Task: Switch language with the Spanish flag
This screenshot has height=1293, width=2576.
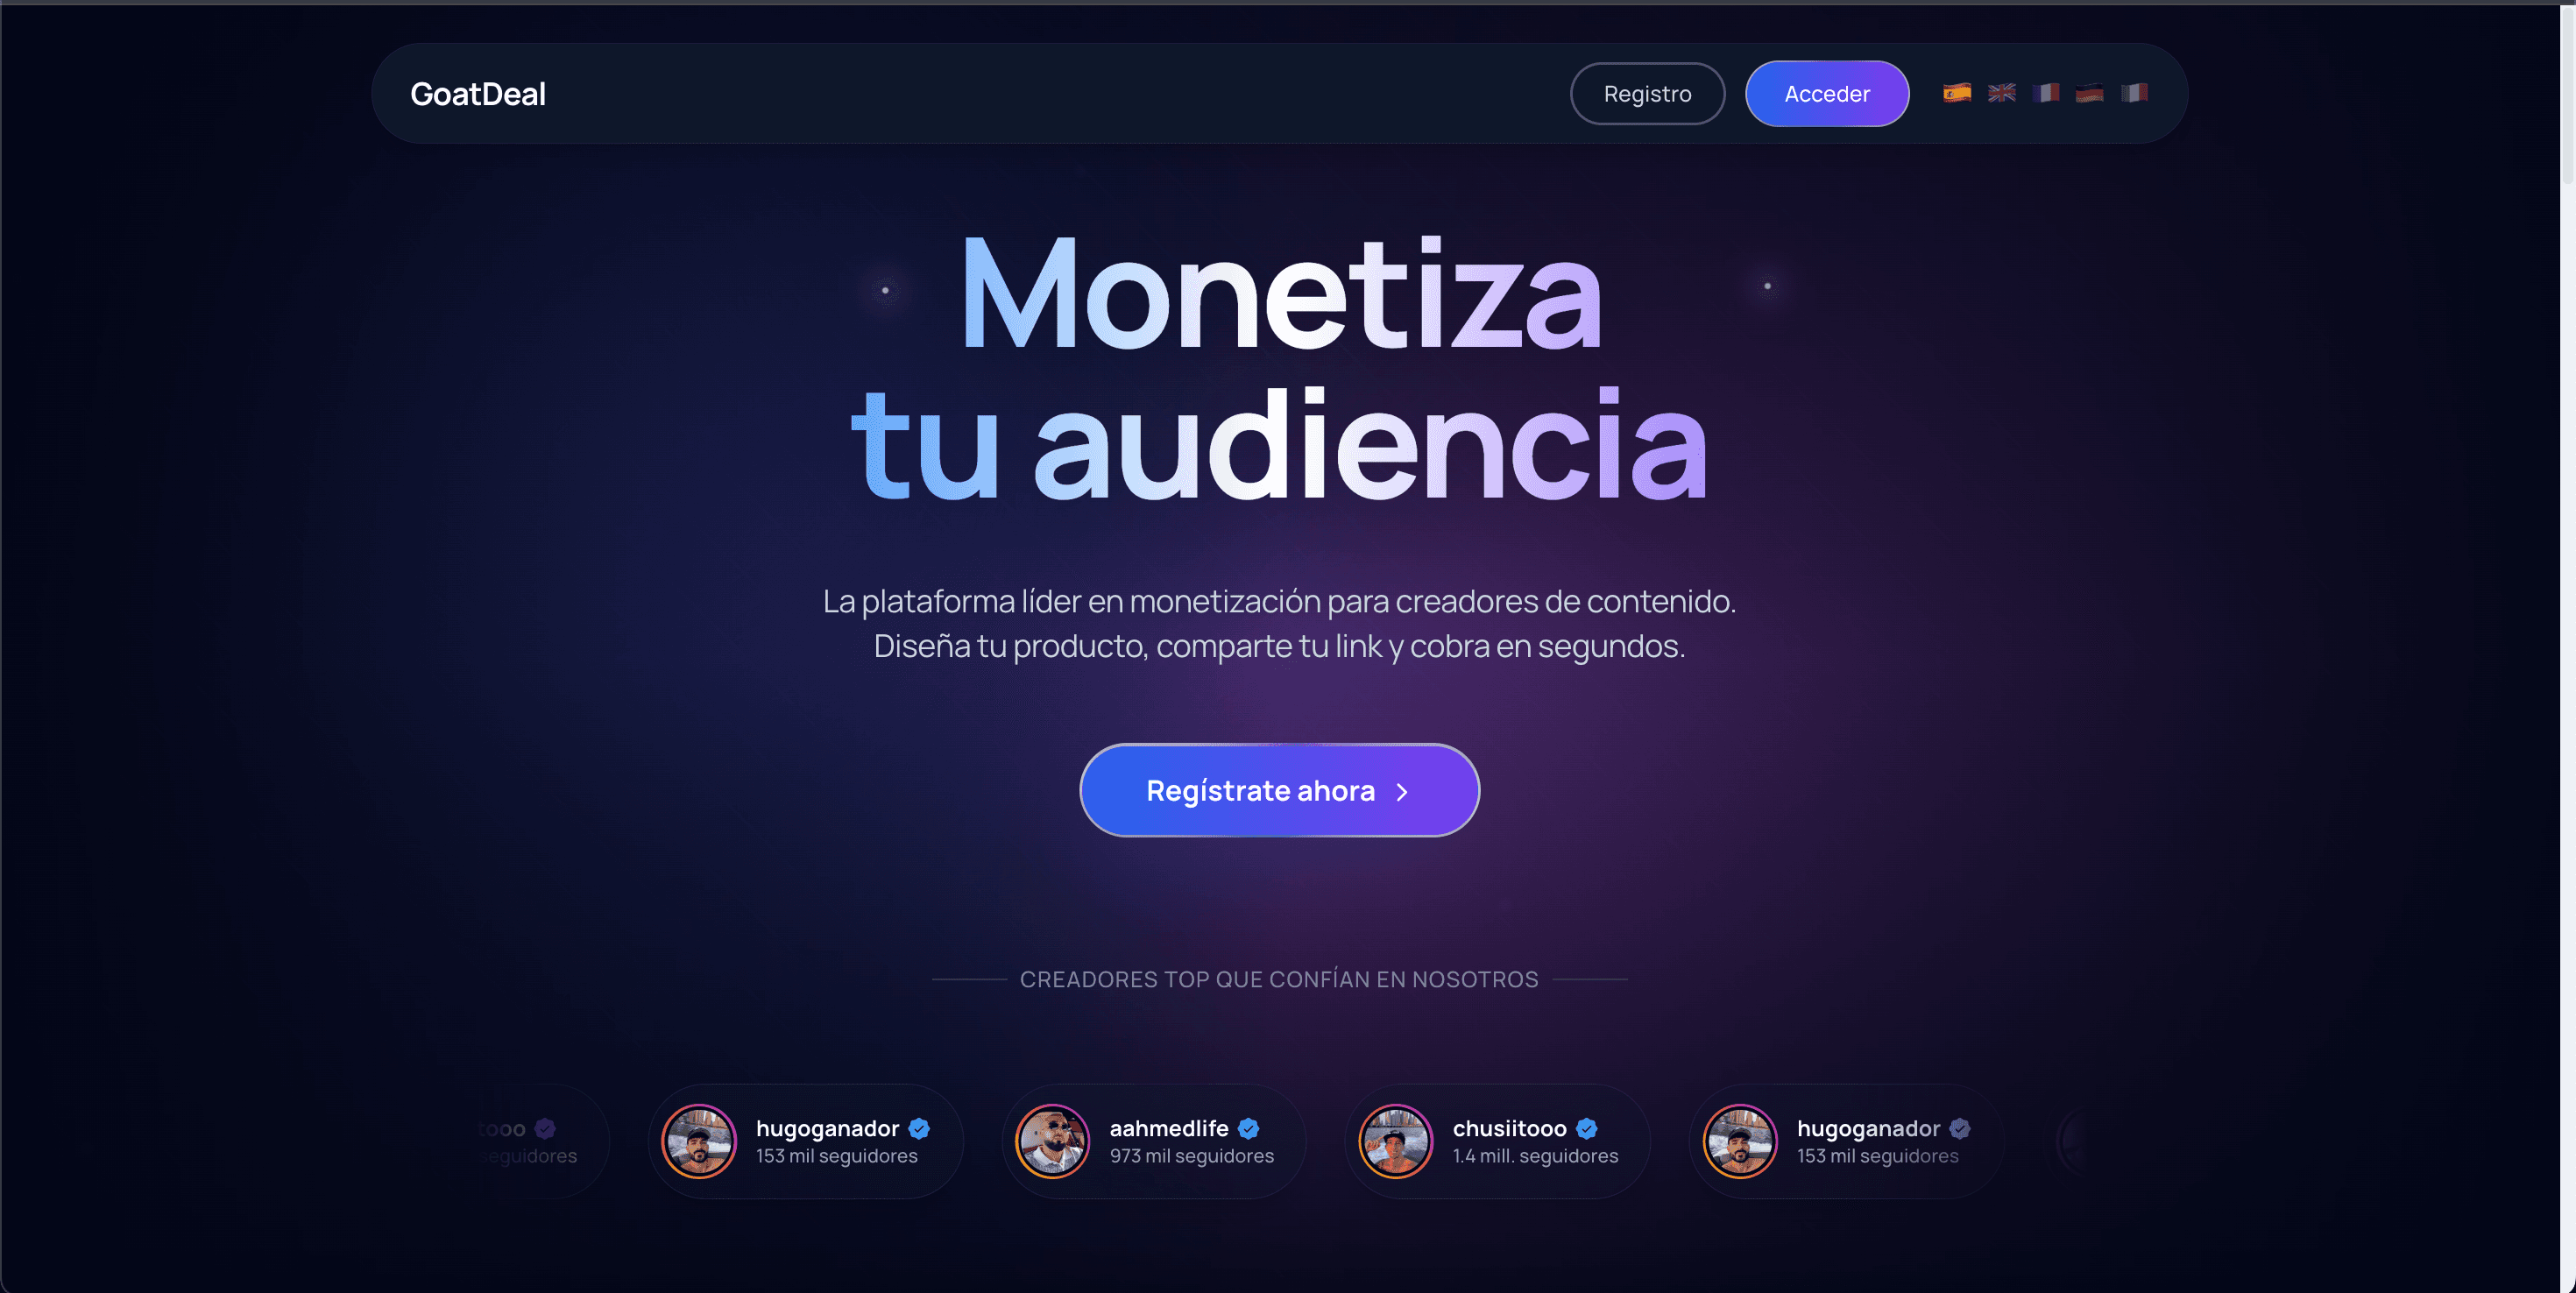Action: coord(1957,93)
